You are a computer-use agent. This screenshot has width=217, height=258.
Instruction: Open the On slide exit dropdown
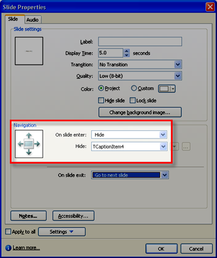coord(130,175)
